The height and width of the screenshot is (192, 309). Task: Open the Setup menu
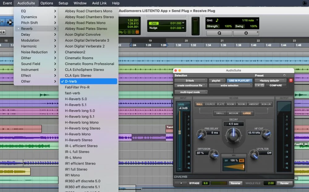(x=63, y=3)
